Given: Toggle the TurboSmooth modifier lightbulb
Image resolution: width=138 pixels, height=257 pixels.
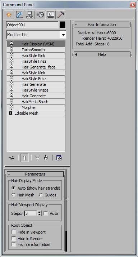Looking at the screenshot, I should coord(11,50).
